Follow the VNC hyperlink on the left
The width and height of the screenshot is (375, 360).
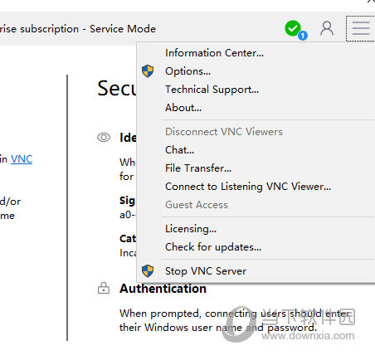(22, 159)
